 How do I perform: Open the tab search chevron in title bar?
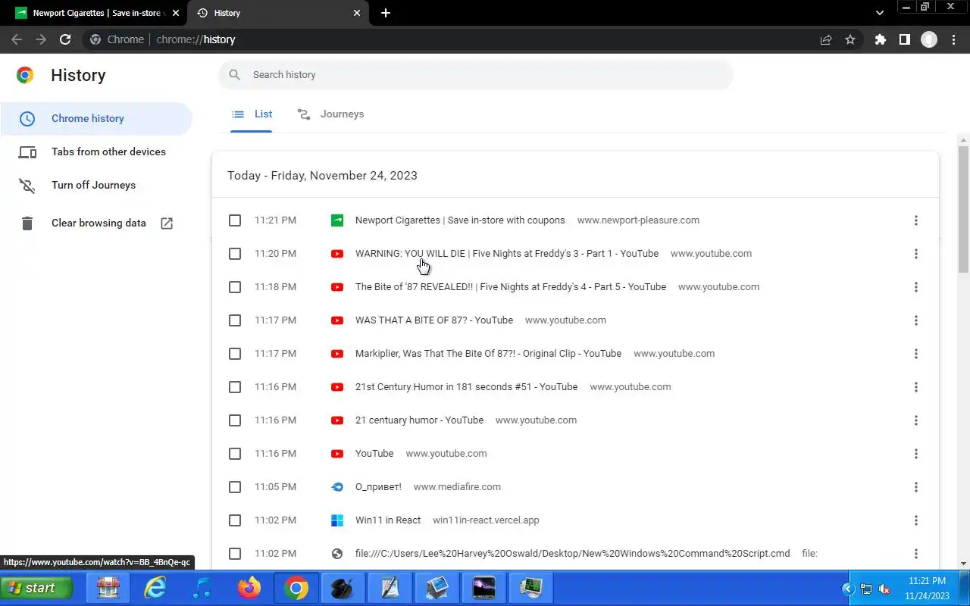click(880, 13)
